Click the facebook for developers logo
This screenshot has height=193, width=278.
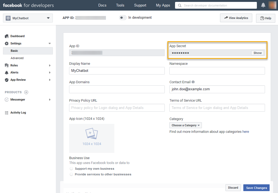click(x=28, y=5)
